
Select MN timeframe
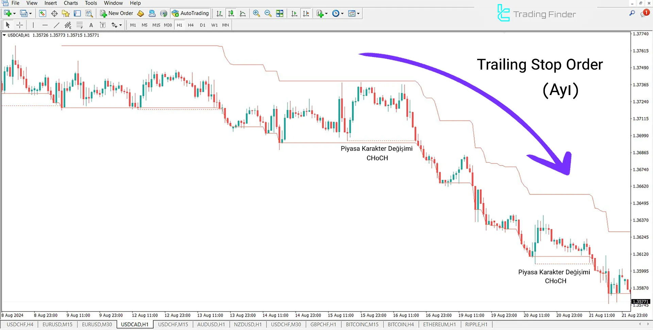pos(225,25)
